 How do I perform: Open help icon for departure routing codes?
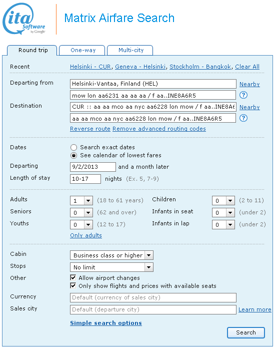(x=243, y=95)
